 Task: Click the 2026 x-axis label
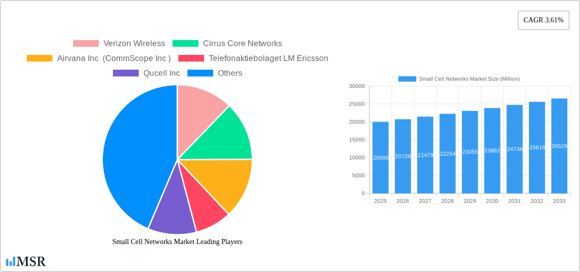[403, 201]
